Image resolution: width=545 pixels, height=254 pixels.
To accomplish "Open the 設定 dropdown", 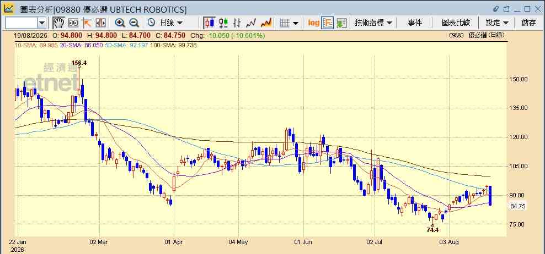I will 497,23.
